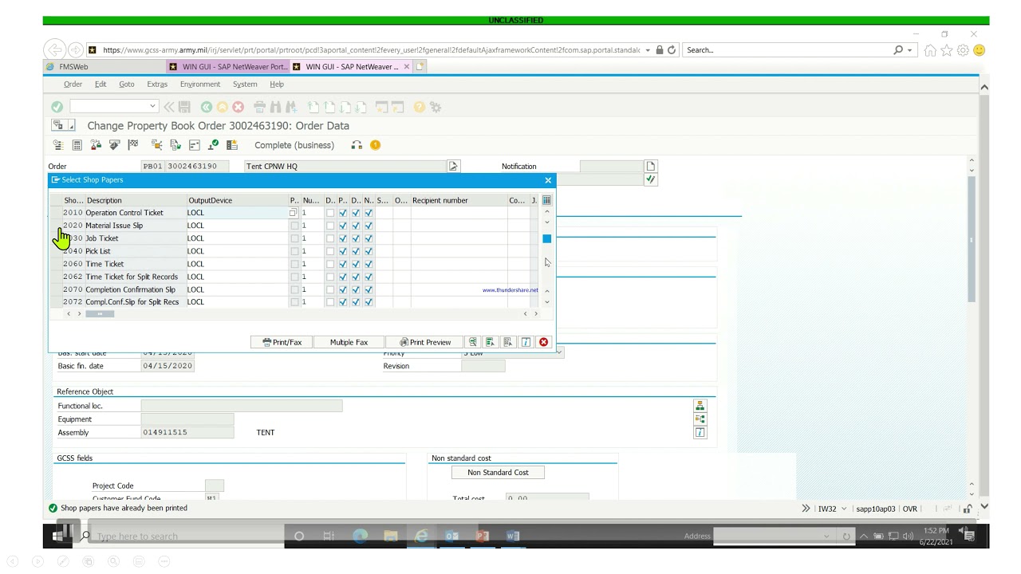Uncheck the first checked box for Job Ticket row
This screenshot has height=574, width=1021.
(x=343, y=238)
